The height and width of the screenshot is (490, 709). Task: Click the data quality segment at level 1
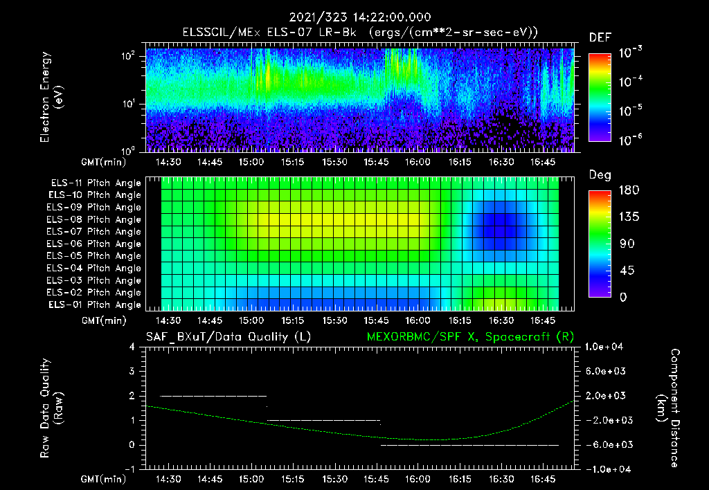[324, 420]
